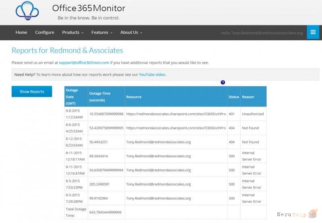
Task: Open the Configure menu item
Action: tap(45, 33)
